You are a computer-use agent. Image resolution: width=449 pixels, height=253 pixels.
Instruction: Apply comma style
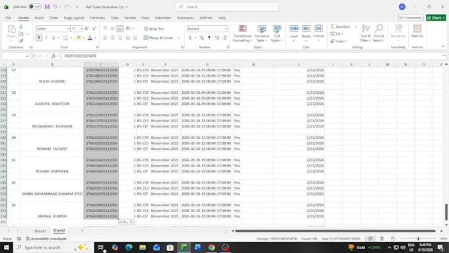(209, 38)
